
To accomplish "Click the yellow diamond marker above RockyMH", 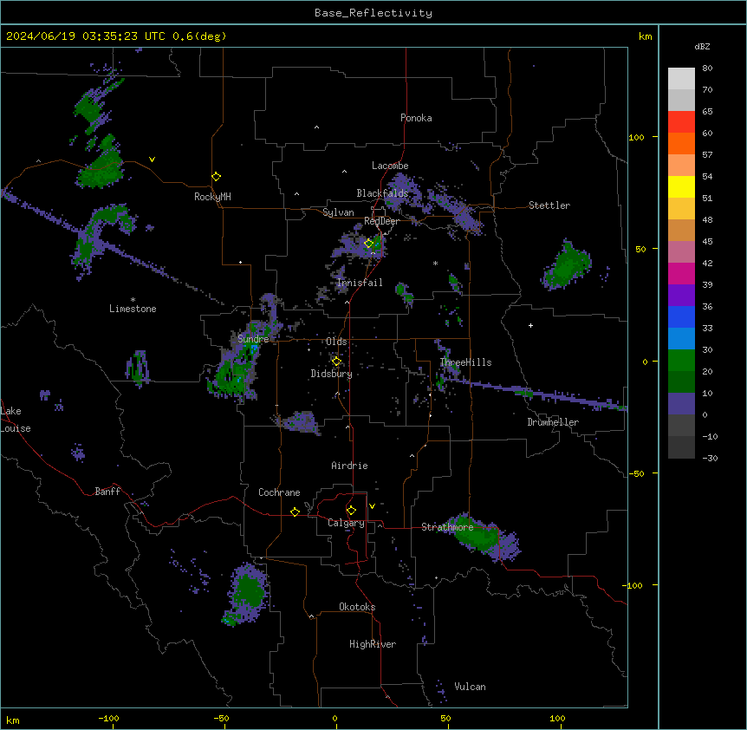I will [x=216, y=177].
